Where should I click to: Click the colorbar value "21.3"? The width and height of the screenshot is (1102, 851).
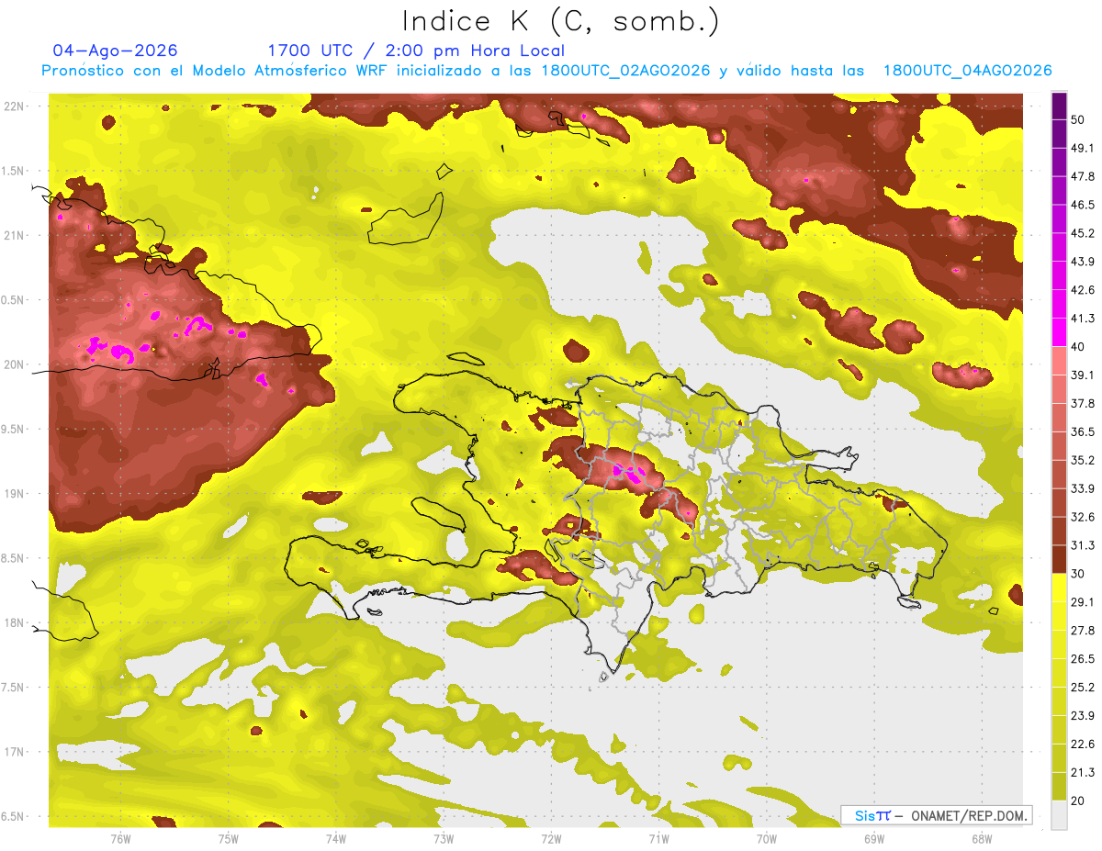coord(1082,772)
